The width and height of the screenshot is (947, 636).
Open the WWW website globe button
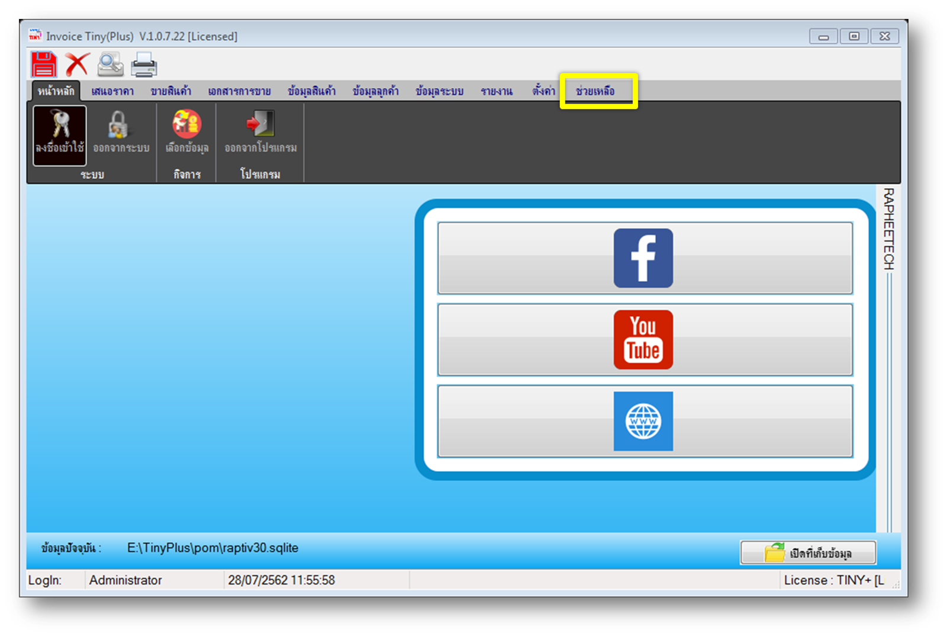point(645,421)
